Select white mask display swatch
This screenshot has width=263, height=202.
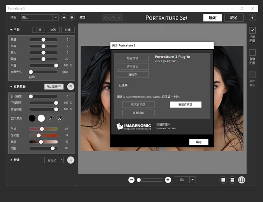tap(41, 118)
